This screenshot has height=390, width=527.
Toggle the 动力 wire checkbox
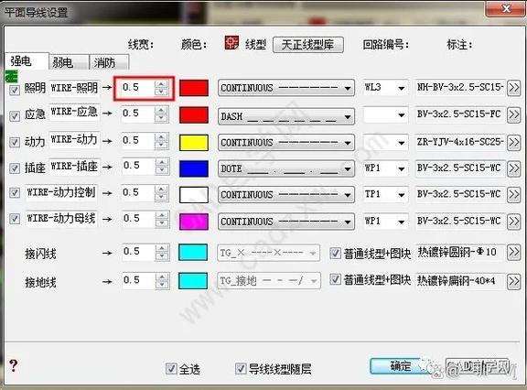(x=14, y=142)
